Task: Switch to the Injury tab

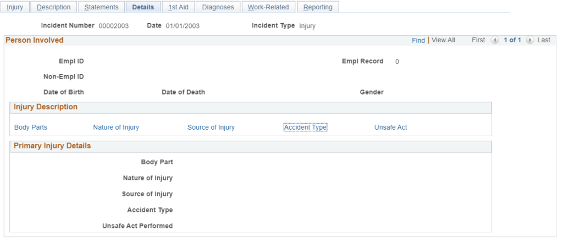Action: (15, 7)
